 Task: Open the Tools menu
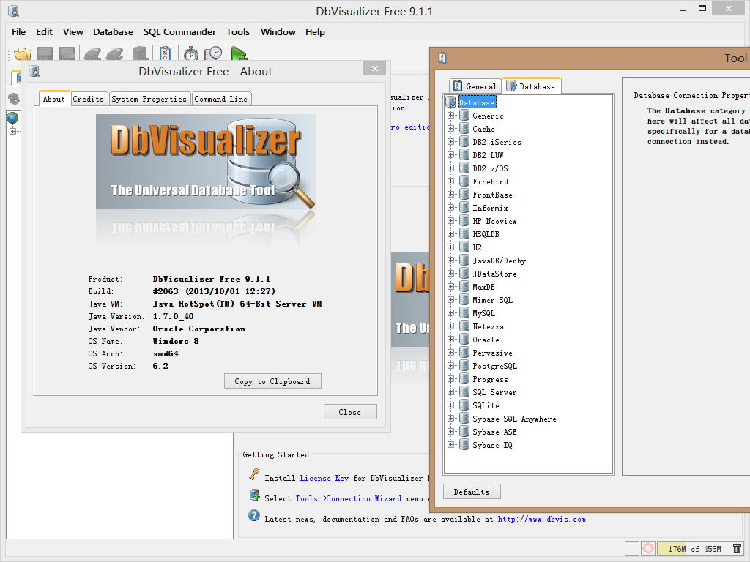(x=238, y=32)
